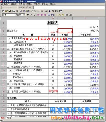Image resolution: width=106 pixels, height=122 pixels.
Task: Apply Currency style icon
Action: click(x=63, y=15)
